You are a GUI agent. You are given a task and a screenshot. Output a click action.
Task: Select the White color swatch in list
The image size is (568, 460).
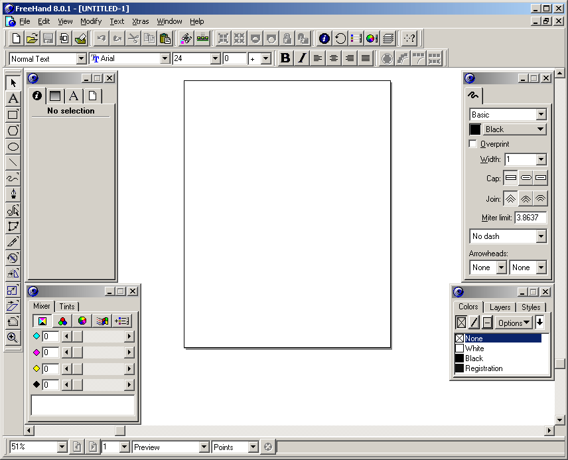460,348
